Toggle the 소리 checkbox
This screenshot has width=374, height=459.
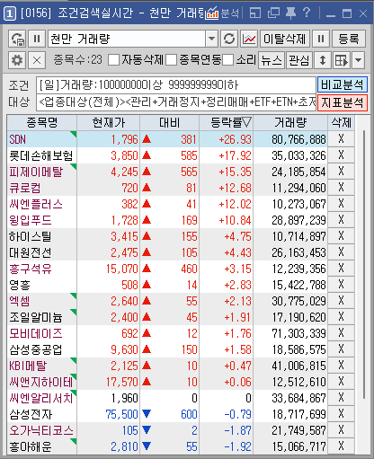[x=227, y=60]
